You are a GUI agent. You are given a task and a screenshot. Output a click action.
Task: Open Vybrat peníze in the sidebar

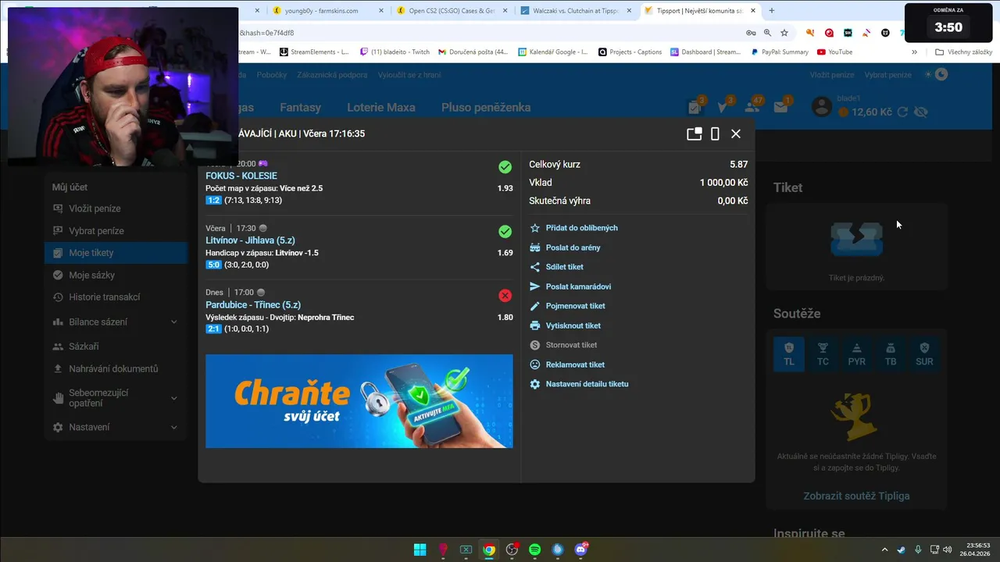(116, 231)
